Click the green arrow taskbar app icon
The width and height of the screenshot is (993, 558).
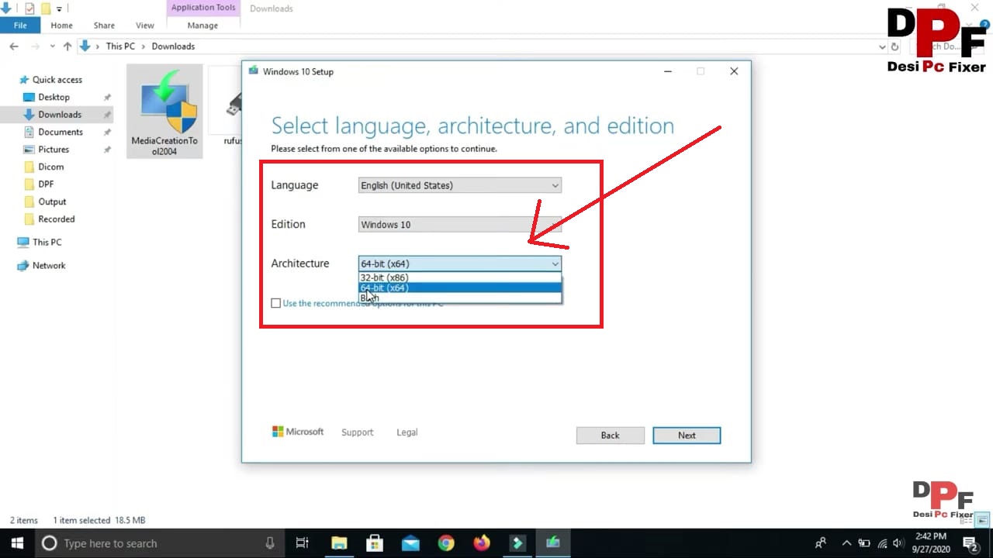pos(517,543)
